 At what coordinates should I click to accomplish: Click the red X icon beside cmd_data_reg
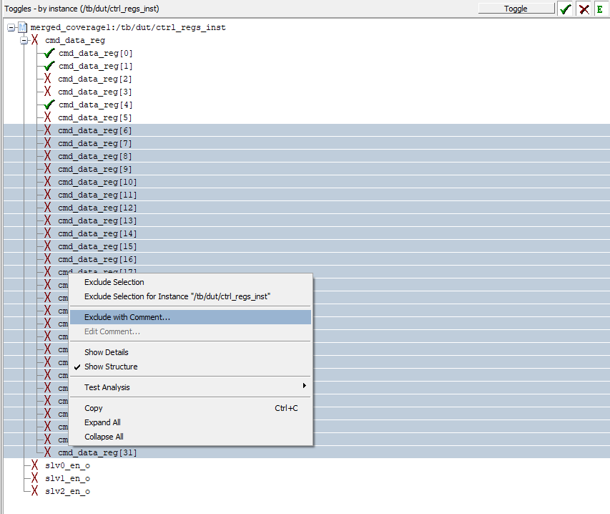click(x=34, y=40)
